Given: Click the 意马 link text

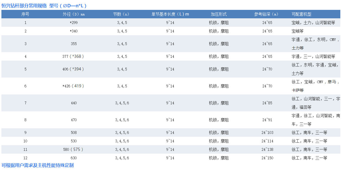Looking at the screenshot, I should 332,82.
